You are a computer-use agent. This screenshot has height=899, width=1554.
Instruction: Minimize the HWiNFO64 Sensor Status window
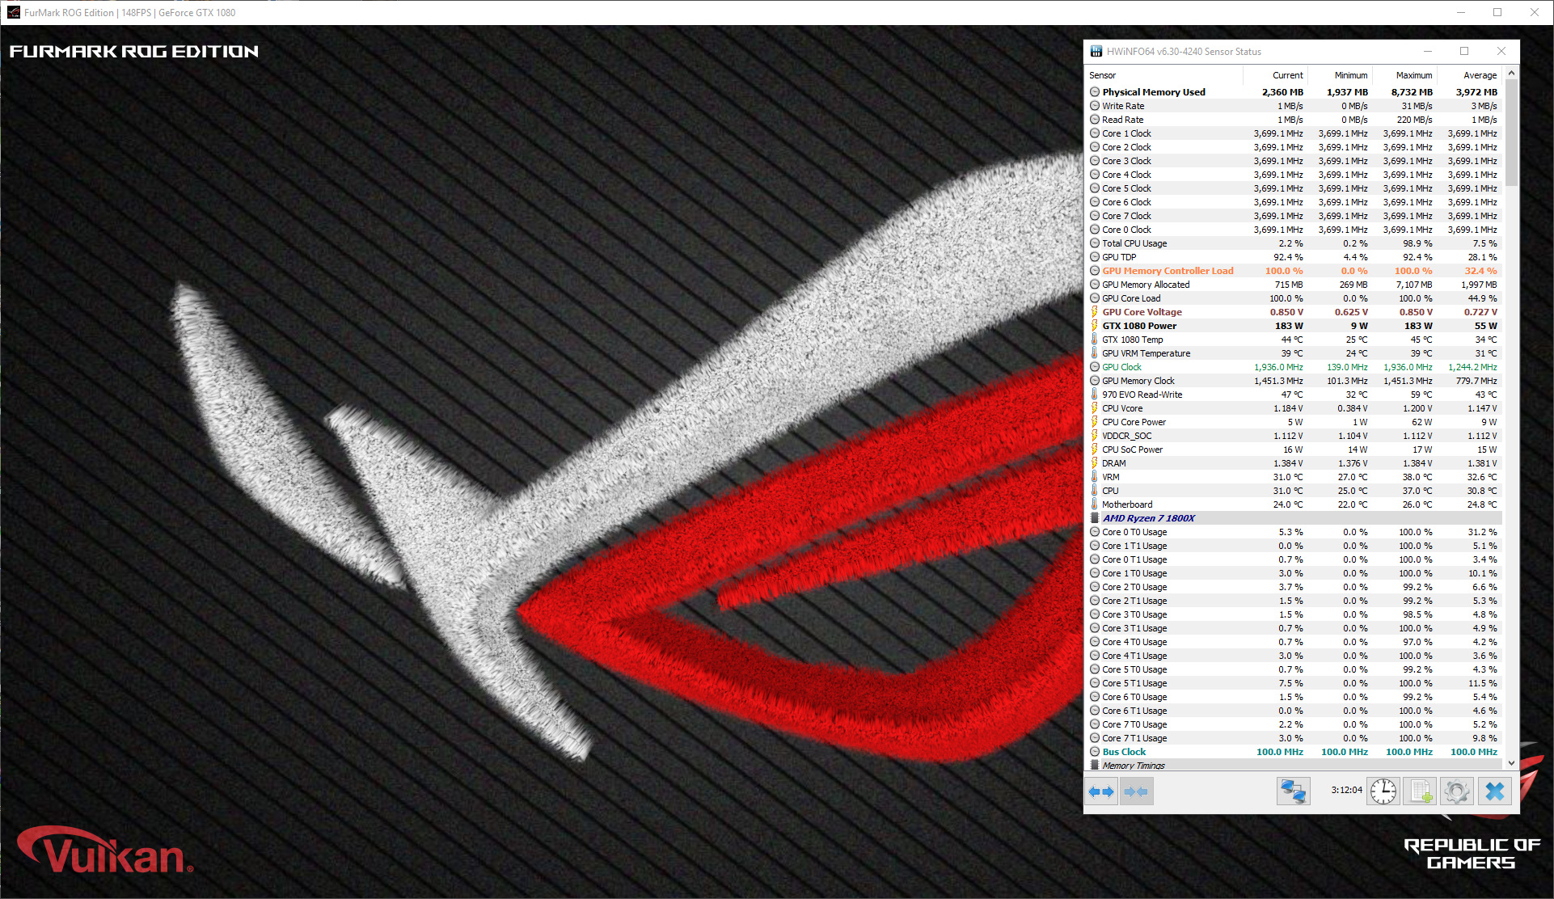pyautogui.click(x=1427, y=51)
